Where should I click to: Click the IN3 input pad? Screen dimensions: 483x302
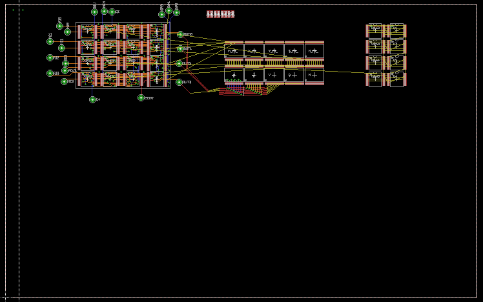pos(50,73)
